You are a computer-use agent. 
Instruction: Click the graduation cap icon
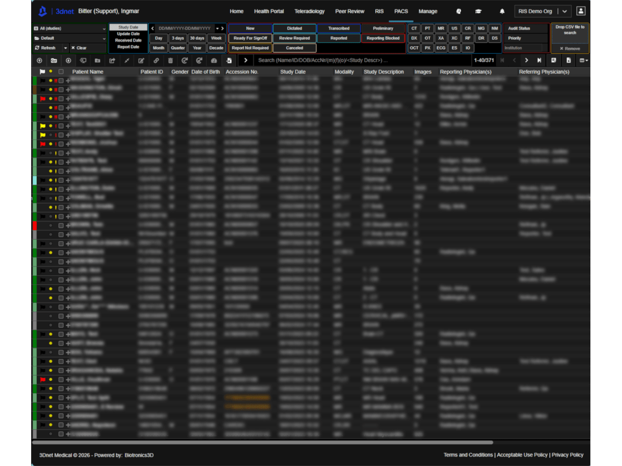478,11
